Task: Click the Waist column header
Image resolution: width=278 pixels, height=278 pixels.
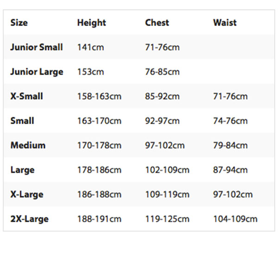Action: 225,23
